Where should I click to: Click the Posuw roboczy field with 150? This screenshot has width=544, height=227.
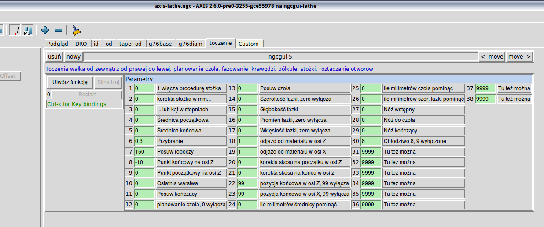point(144,152)
